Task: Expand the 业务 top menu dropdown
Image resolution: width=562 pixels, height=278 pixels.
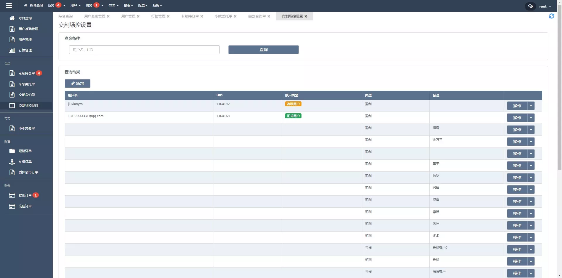Action: pyautogui.click(x=56, y=5)
